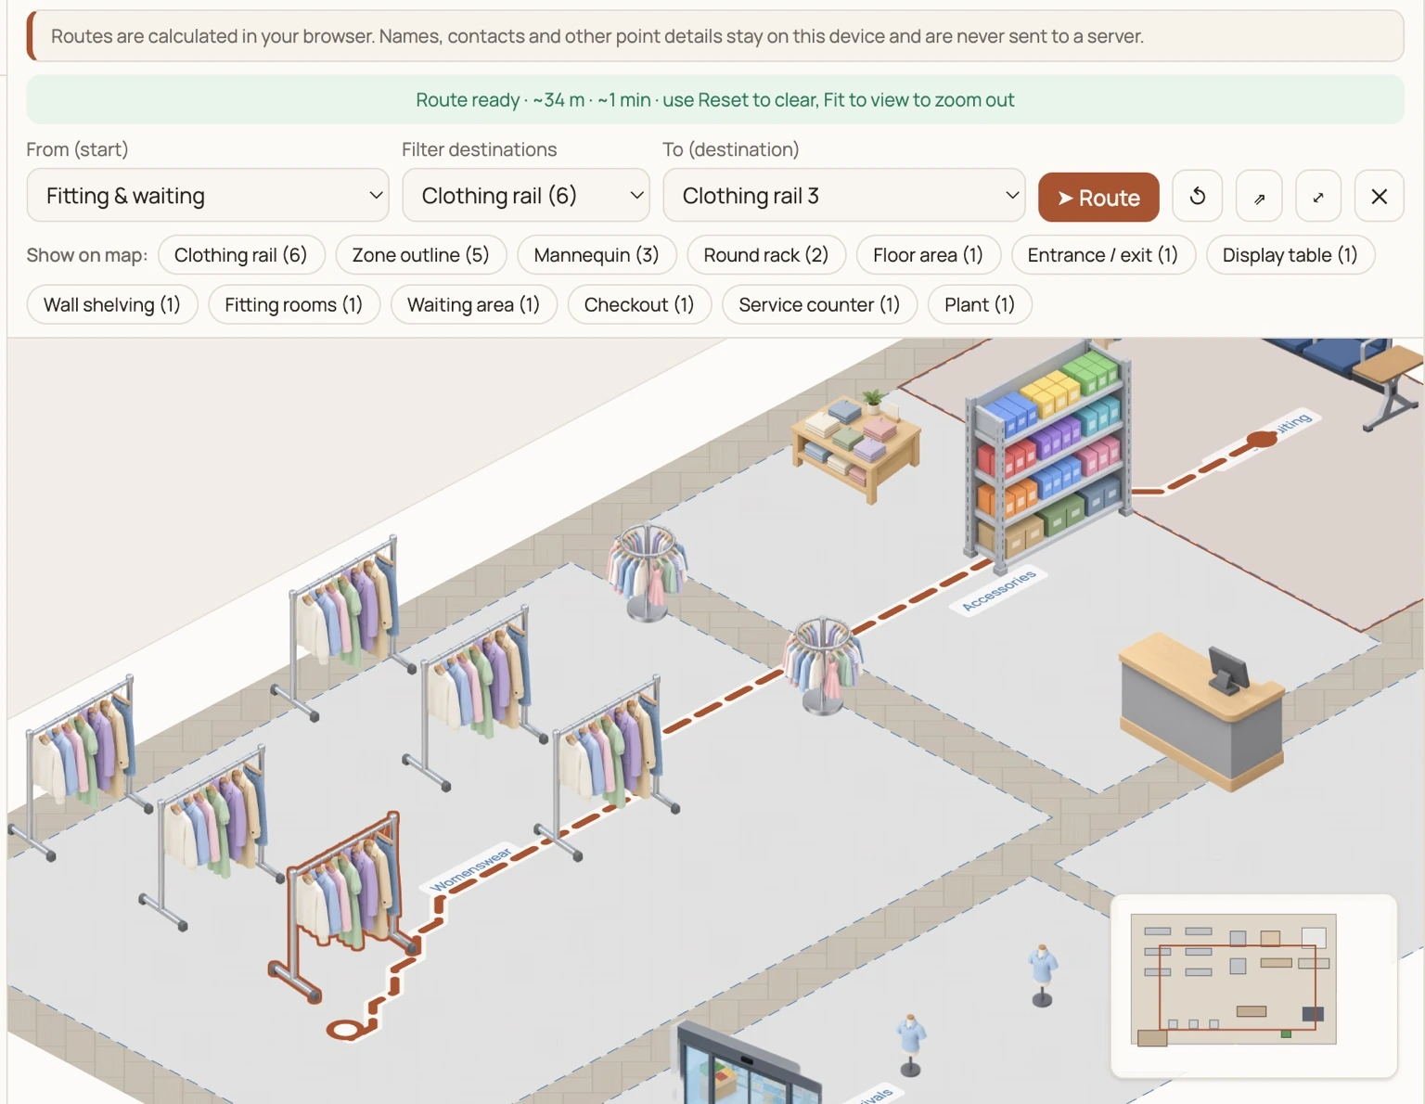Toggle the Plant (1) chip
Screen dimensions: 1425x1104
tap(980, 305)
